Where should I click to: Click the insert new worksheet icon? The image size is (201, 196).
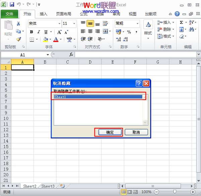click(62, 186)
